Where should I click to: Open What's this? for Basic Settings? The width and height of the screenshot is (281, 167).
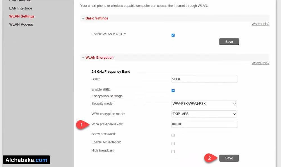(x=260, y=24)
